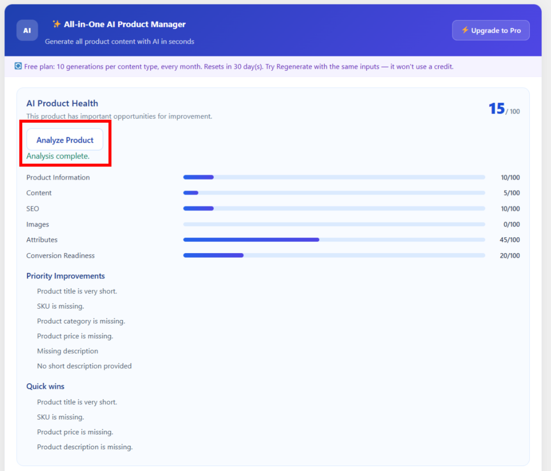Click the AI logo badge in header
The image size is (551, 471).
click(27, 31)
